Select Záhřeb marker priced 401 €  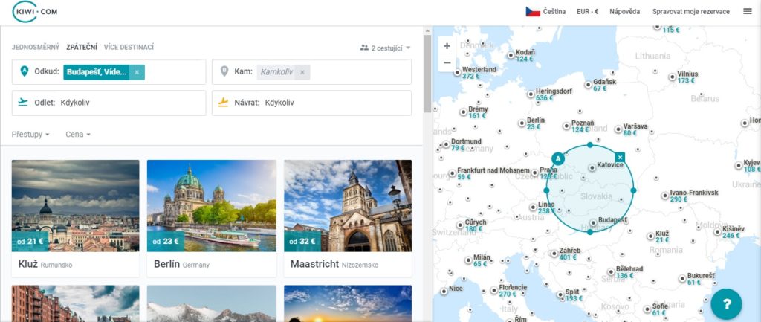tap(554, 254)
